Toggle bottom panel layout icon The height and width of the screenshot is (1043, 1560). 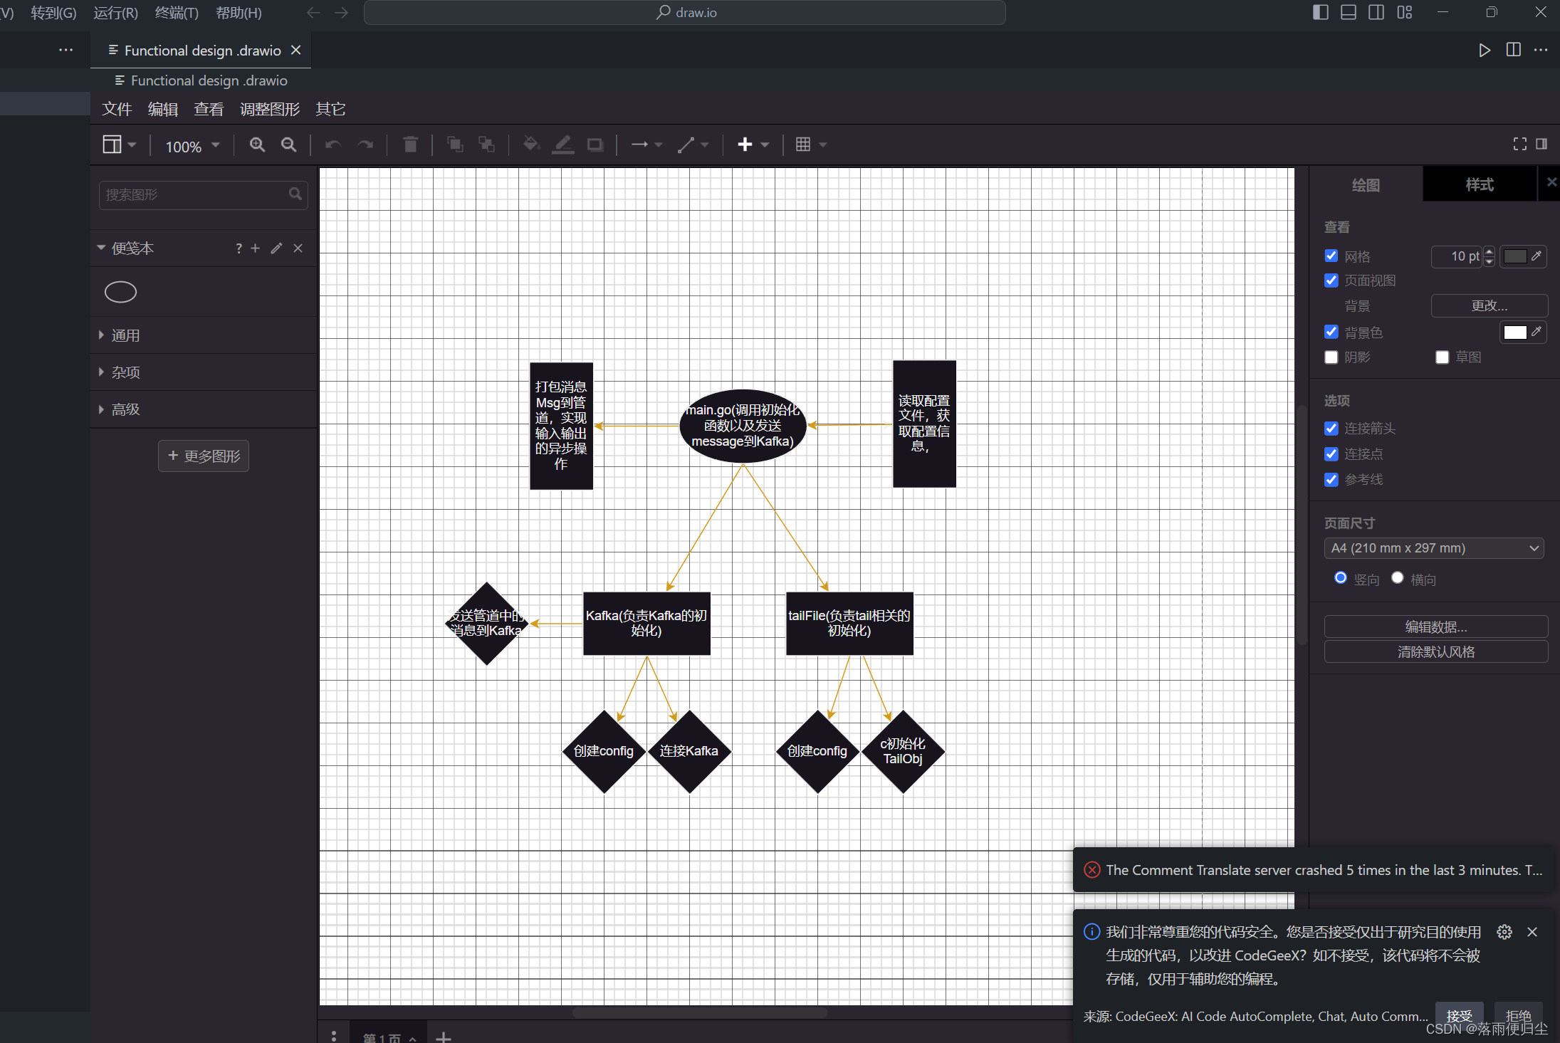click(x=1348, y=12)
